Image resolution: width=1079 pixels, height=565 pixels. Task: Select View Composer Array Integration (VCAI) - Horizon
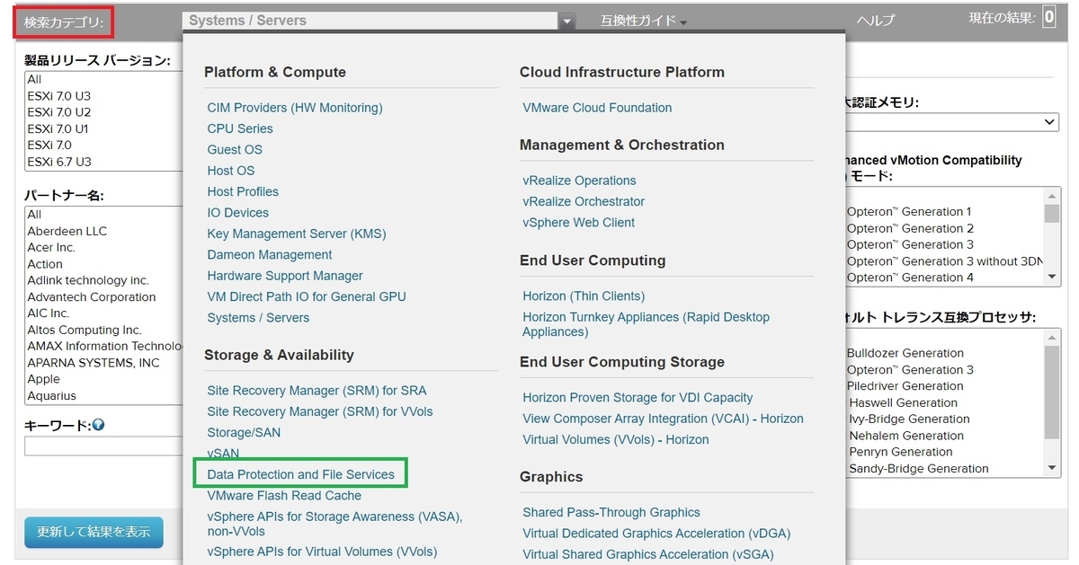pos(663,419)
